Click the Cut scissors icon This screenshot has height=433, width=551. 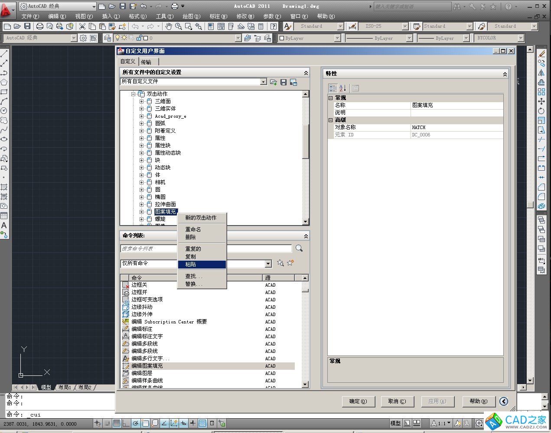(82, 26)
